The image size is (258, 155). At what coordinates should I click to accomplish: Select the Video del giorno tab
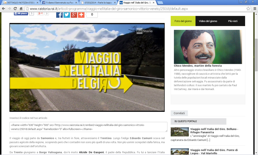coord(208,21)
